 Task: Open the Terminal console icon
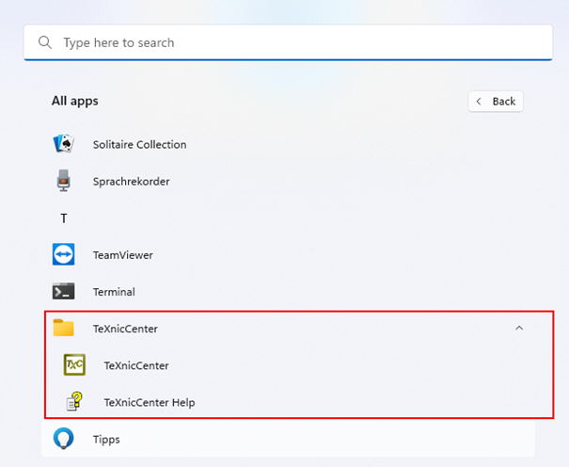[64, 291]
